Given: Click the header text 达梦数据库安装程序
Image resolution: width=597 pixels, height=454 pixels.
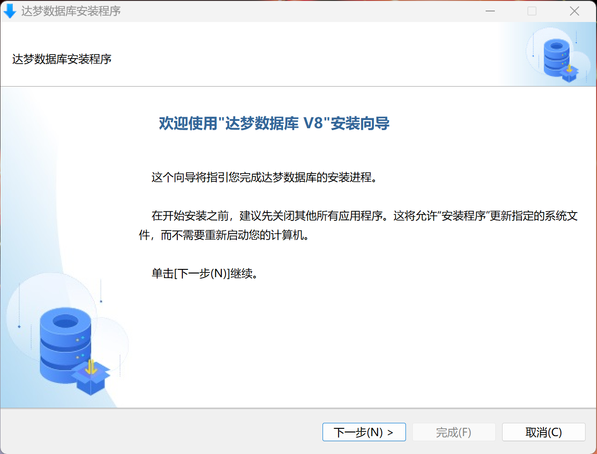Looking at the screenshot, I should pos(62,59).
